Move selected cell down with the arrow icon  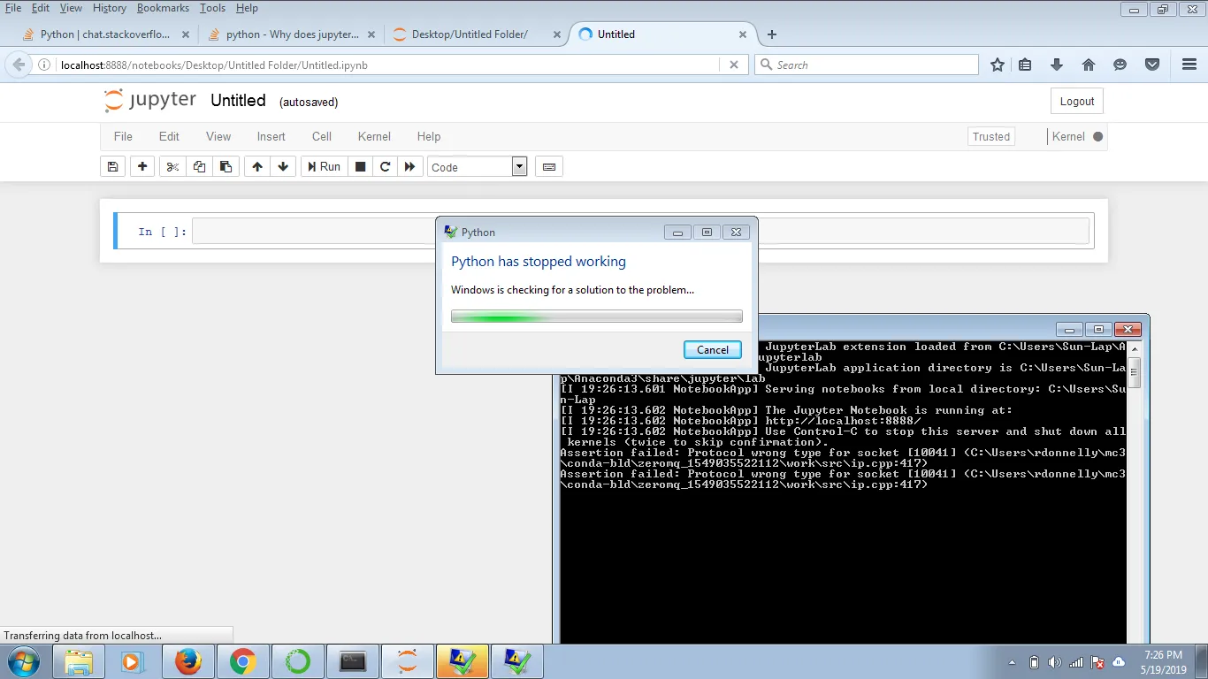283,166
